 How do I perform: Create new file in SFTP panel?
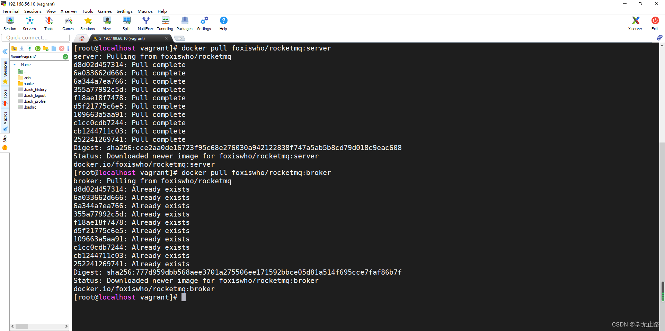pyautogui.click(x=54, y=48)
